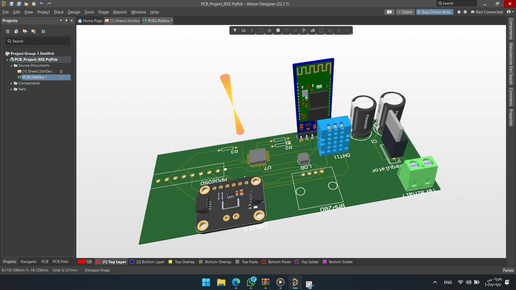The width and height of the screenshot is (516, 290).
Task: Open the Route menu
Action: coord(103,12)
